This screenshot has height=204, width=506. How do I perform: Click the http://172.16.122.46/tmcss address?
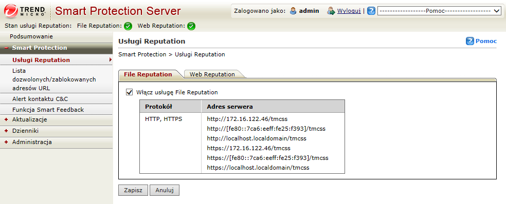tap(247, 119)
